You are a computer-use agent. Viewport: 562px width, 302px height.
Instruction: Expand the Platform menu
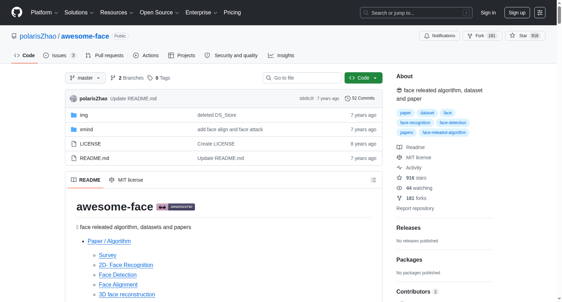[45, 13]
